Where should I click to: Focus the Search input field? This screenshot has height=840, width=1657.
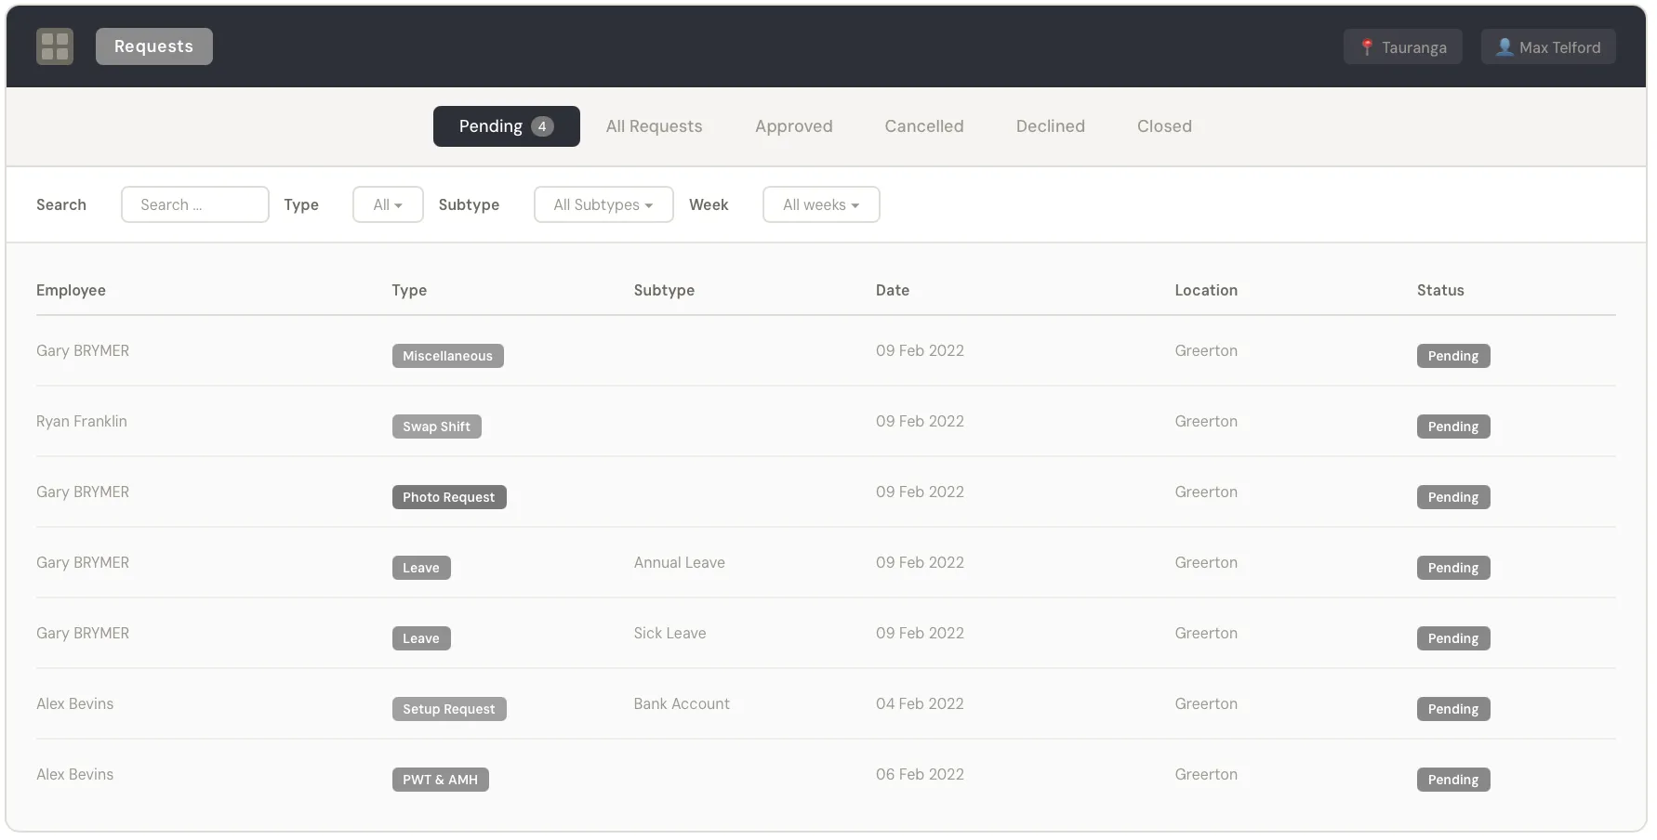(x=195, y=204)
